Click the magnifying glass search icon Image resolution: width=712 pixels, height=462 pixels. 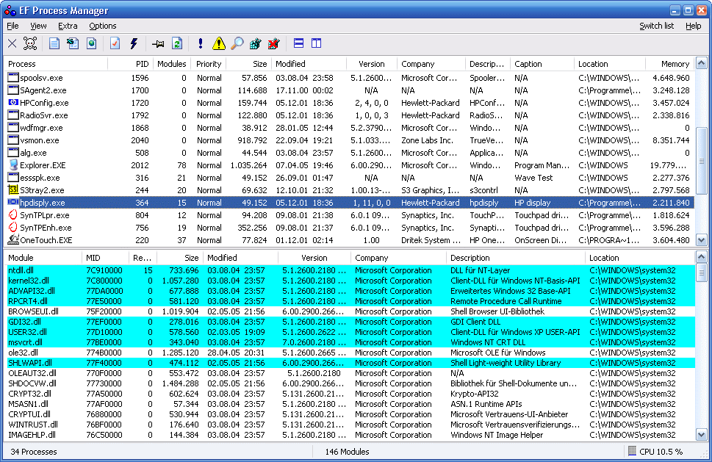pos(237,43)
